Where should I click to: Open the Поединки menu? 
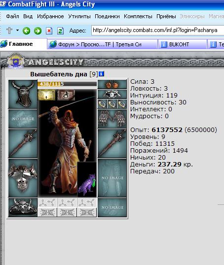[107, 16]
